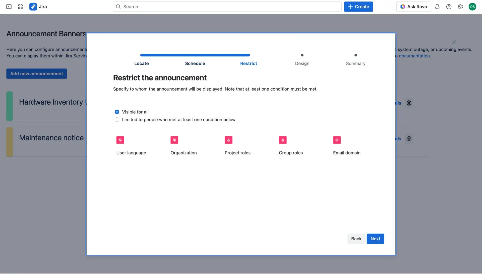This screenshot has height=274, width=482.
Task: Open the documentation link
Action: (414, 56)
